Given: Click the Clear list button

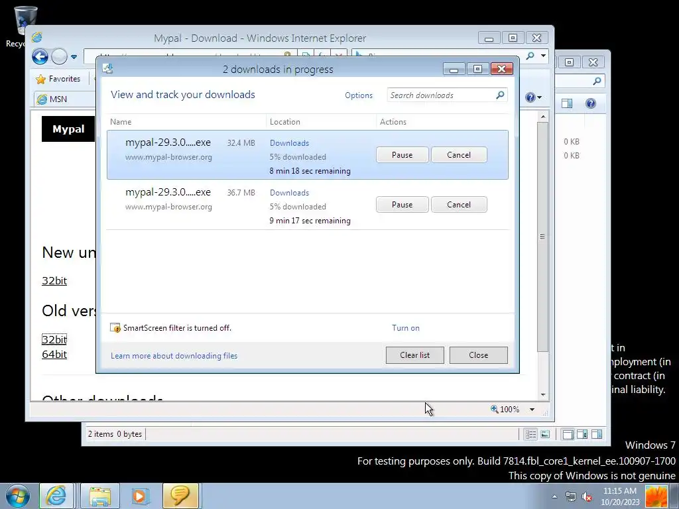Looking at the screenshot, I should (415, 355).
